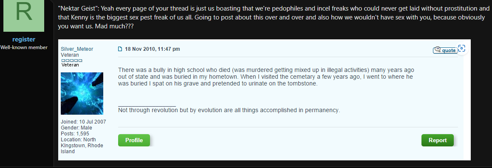
Task: Click the Silver_Meteor username link
Action: pyautogui.click(x=77, y=49)
